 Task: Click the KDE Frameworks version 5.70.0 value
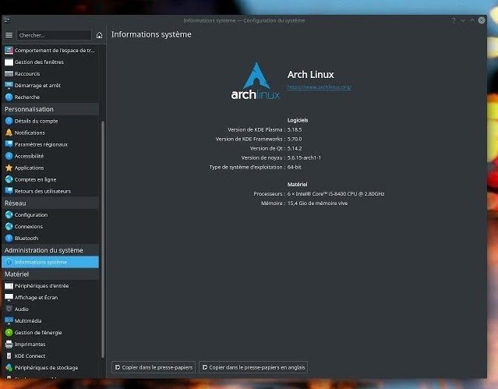click(295, 139)
